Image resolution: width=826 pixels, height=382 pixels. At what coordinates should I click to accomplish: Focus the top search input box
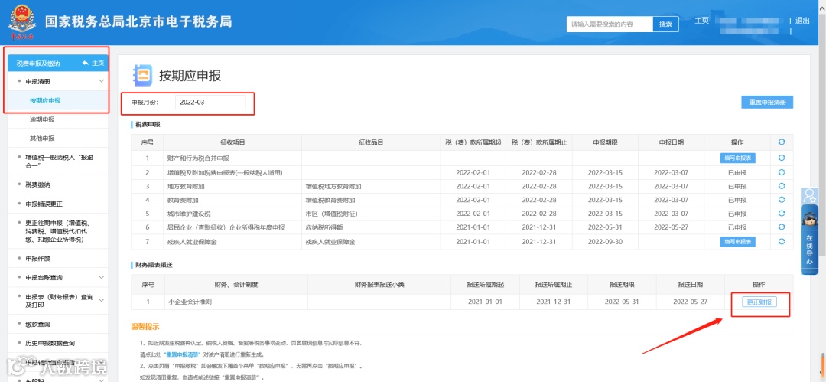click(x=610, y=24)
